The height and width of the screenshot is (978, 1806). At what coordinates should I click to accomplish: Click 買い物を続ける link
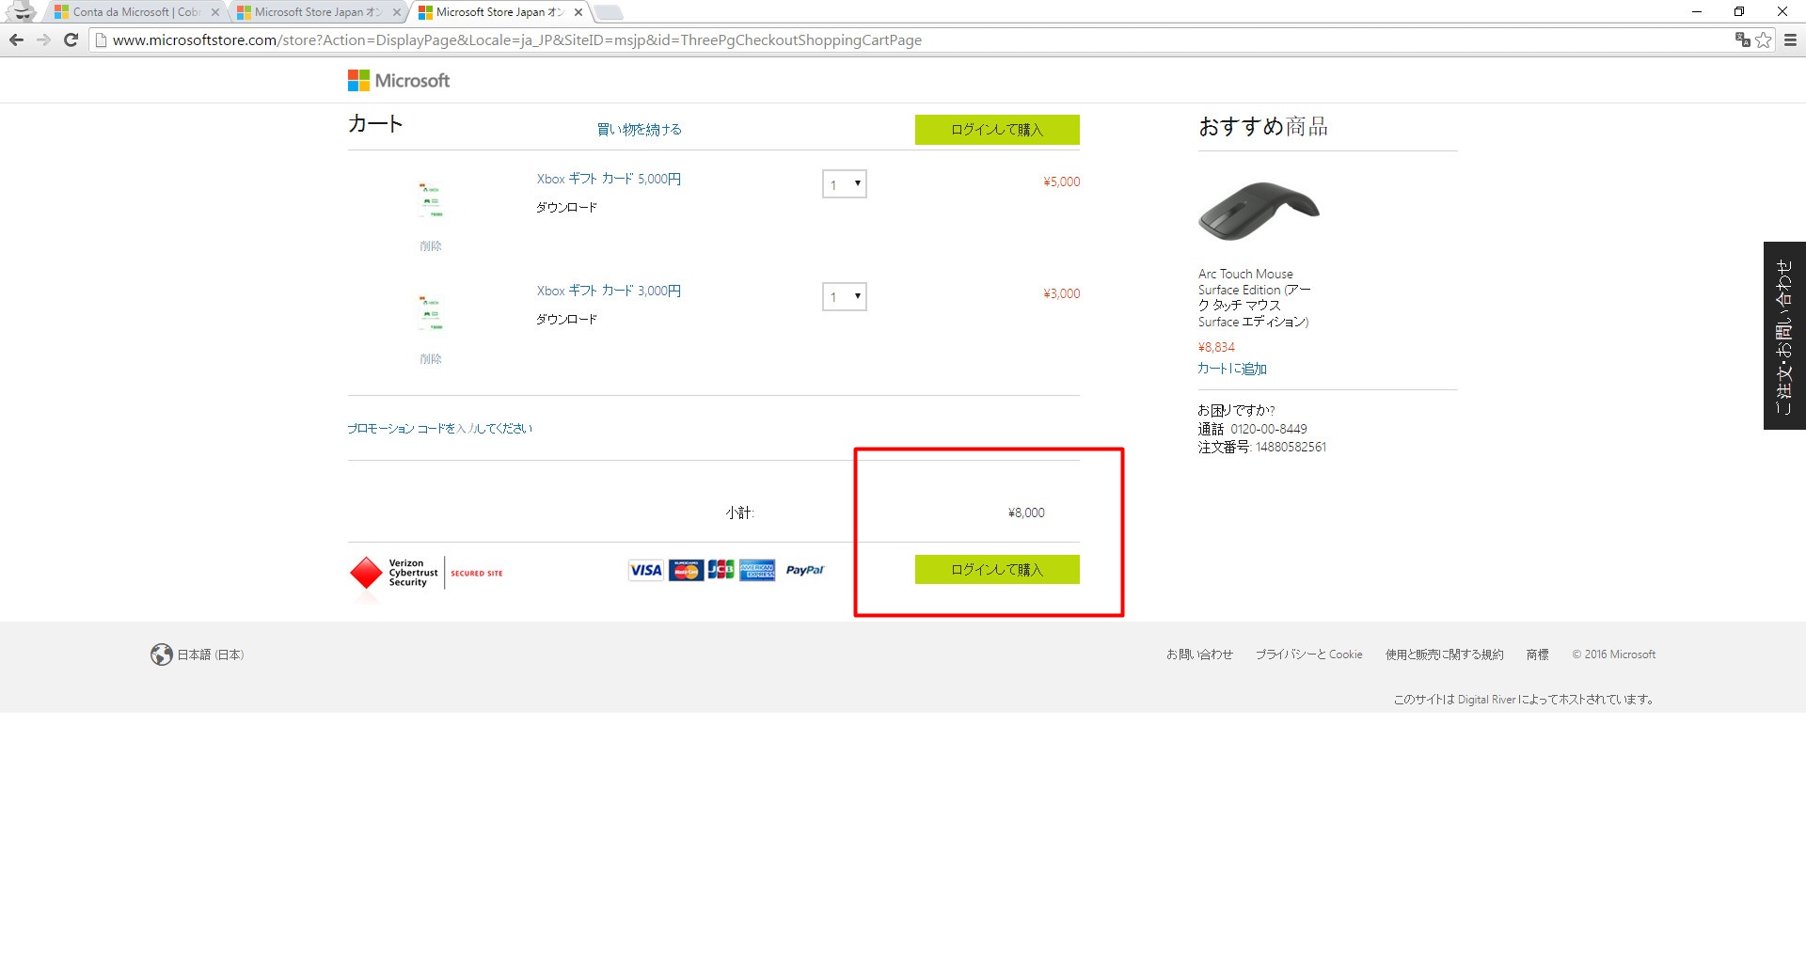tap(640, 130)
